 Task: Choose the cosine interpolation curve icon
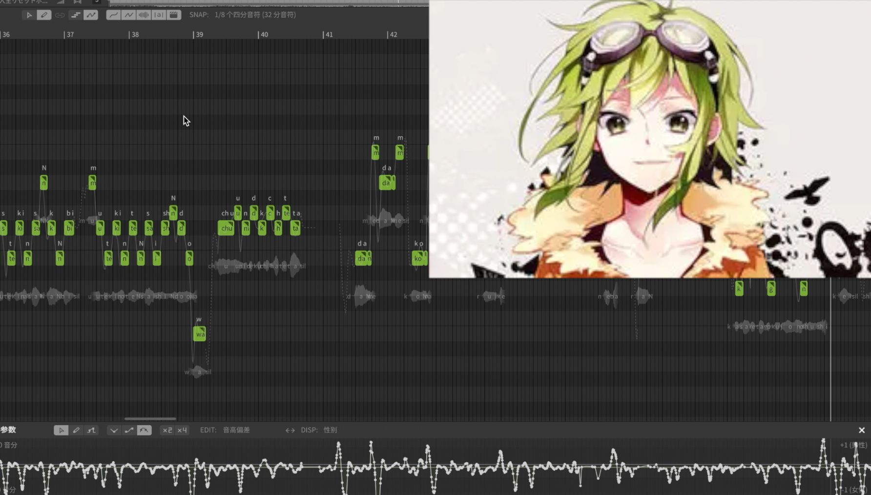[x=129, y=430]
